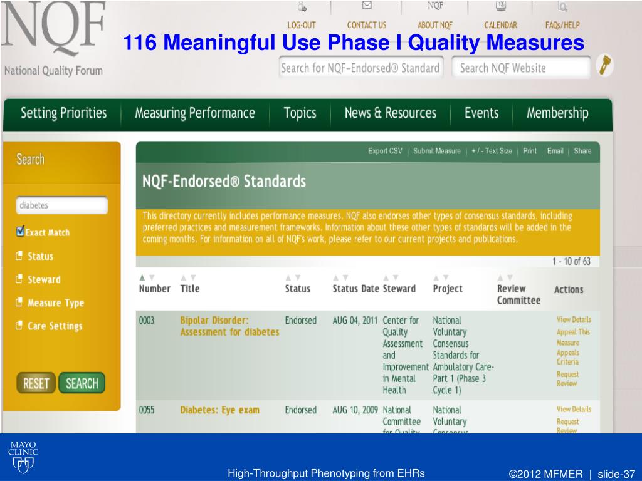Sort Project column descending arrow
Screen dimensions: 642x481
tap(446, 277)
